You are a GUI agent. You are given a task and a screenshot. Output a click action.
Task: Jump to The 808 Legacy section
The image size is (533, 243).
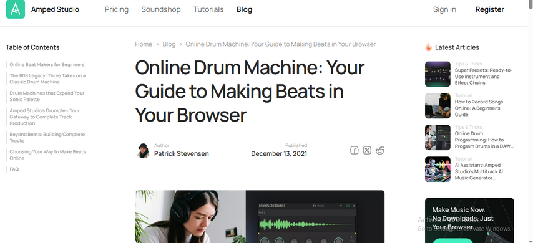point(47,79)
